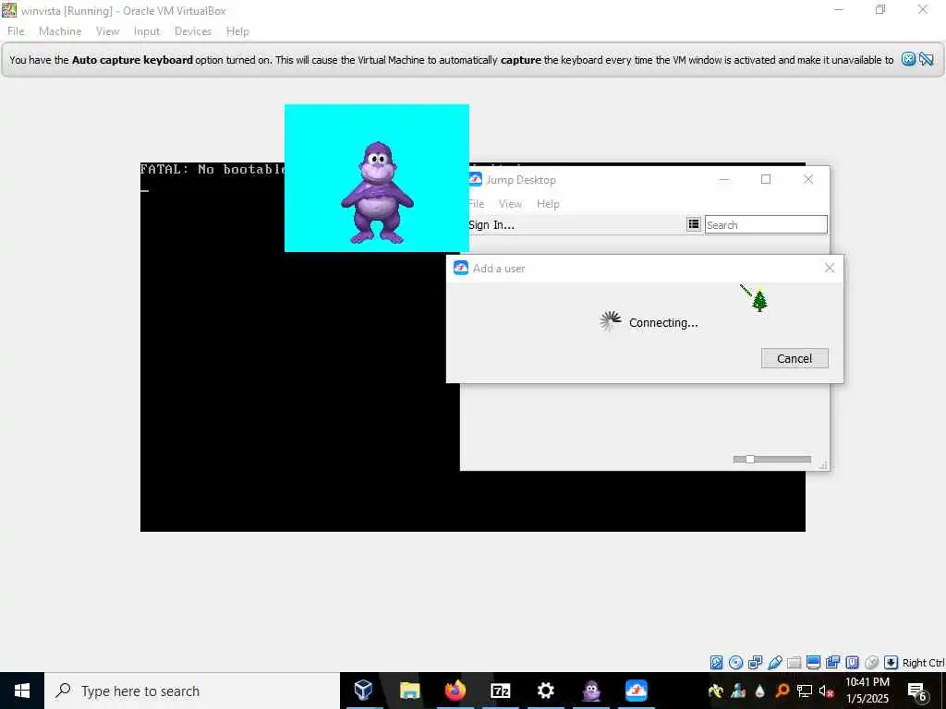Open the Jump Desktop File menu
This screenshot has height=709, width=946.
pyautogui.click(x=477, y=204)
